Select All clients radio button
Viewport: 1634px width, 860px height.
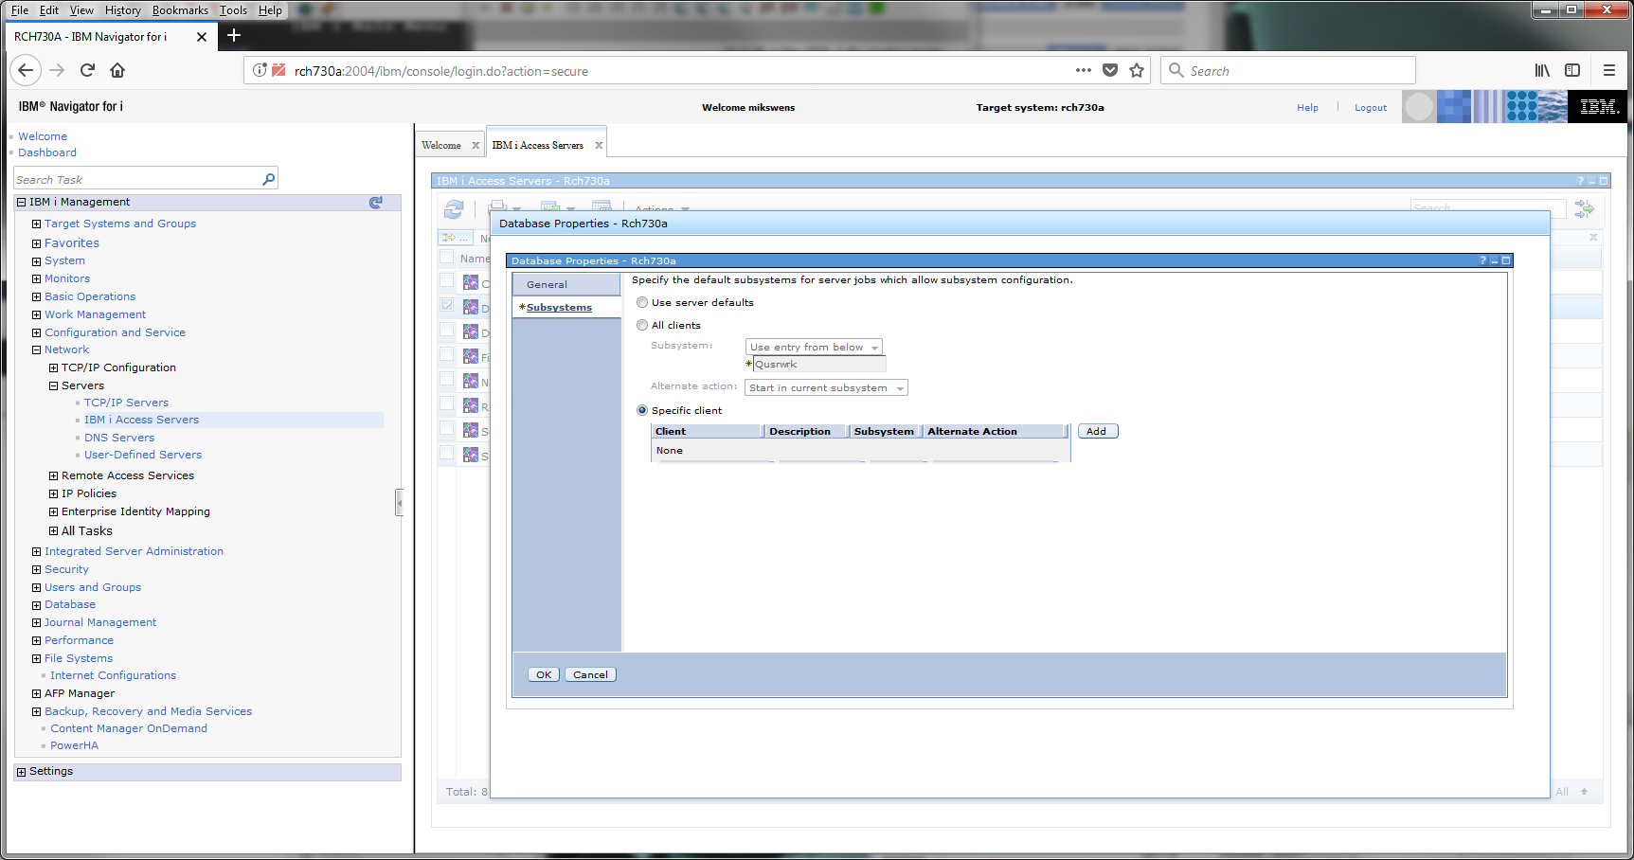click(x=642, y=325)
